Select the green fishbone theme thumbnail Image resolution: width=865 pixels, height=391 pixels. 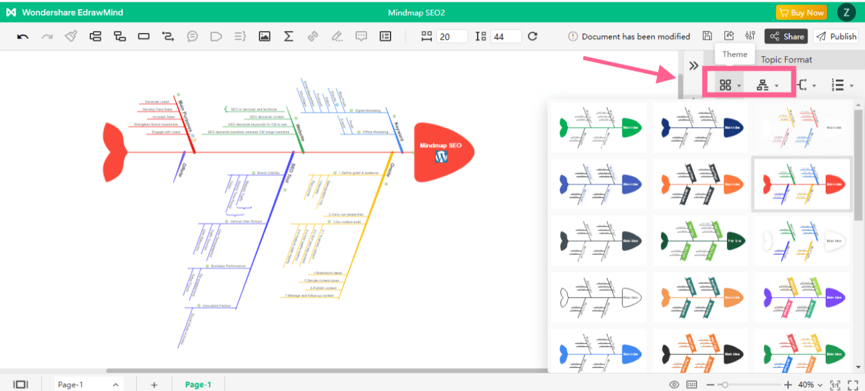(x=598, y=127)
